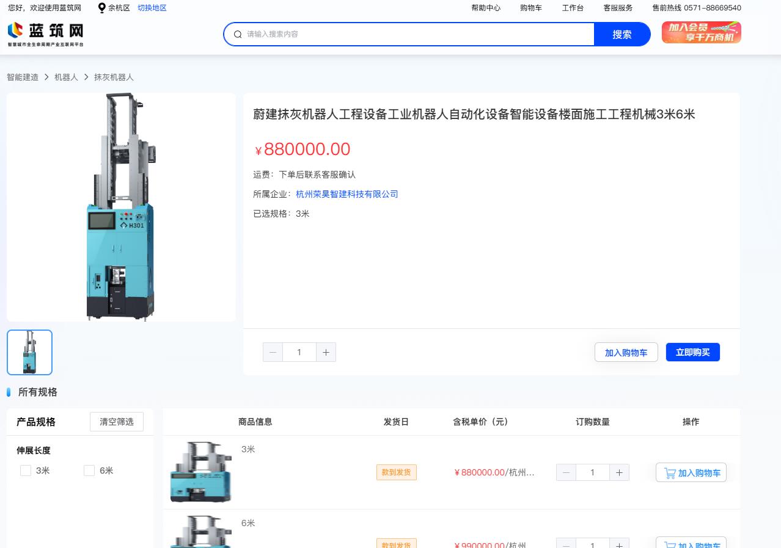This screenshot has height=548, width=781.
Task: Click the product title heading
Action: tap(474, 114)
